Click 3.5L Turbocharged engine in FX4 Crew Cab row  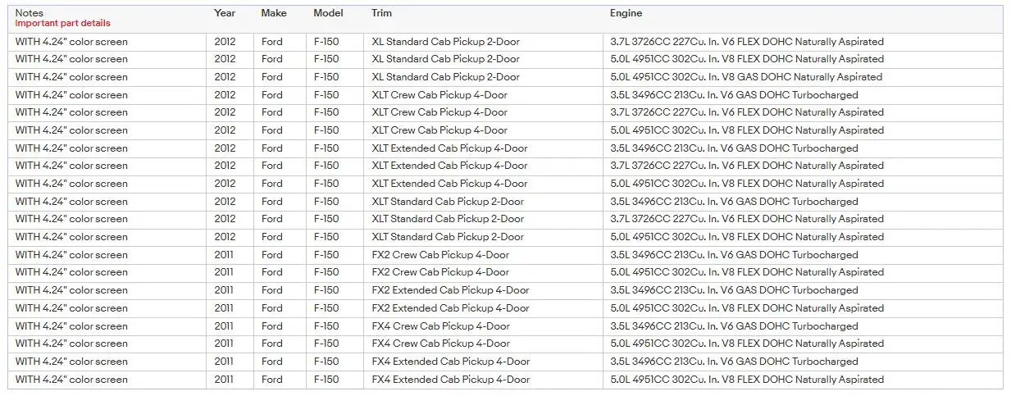(734, 326)
